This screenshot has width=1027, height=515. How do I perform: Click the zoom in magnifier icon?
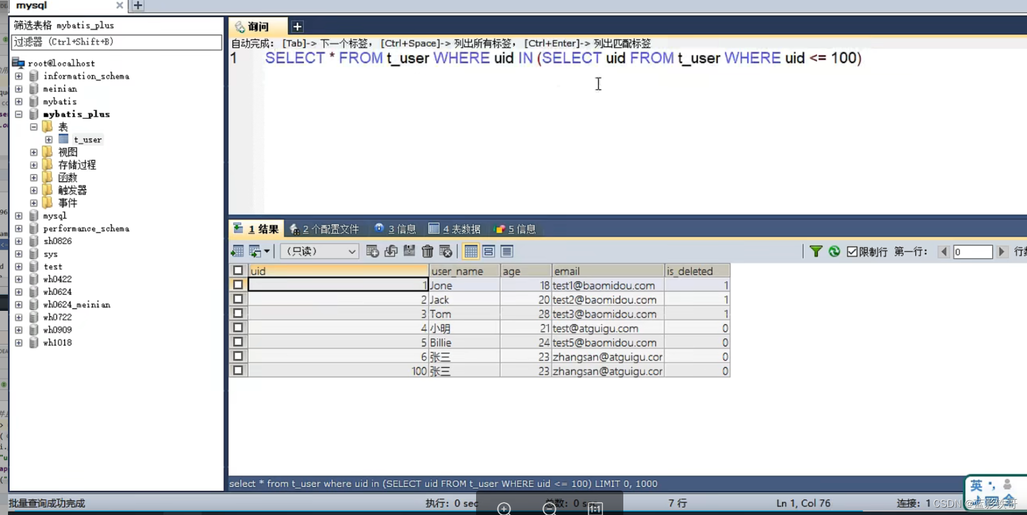(x=504, y=508)
